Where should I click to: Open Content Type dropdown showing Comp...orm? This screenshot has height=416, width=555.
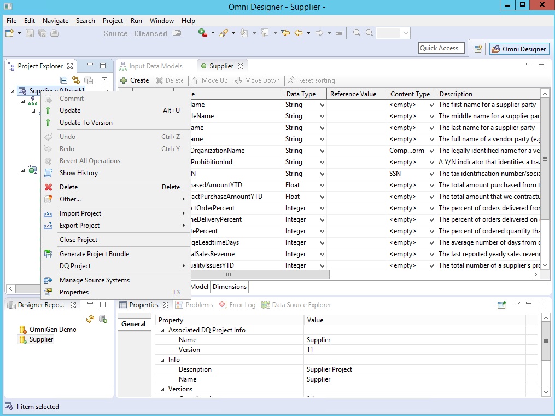point(431,151)
